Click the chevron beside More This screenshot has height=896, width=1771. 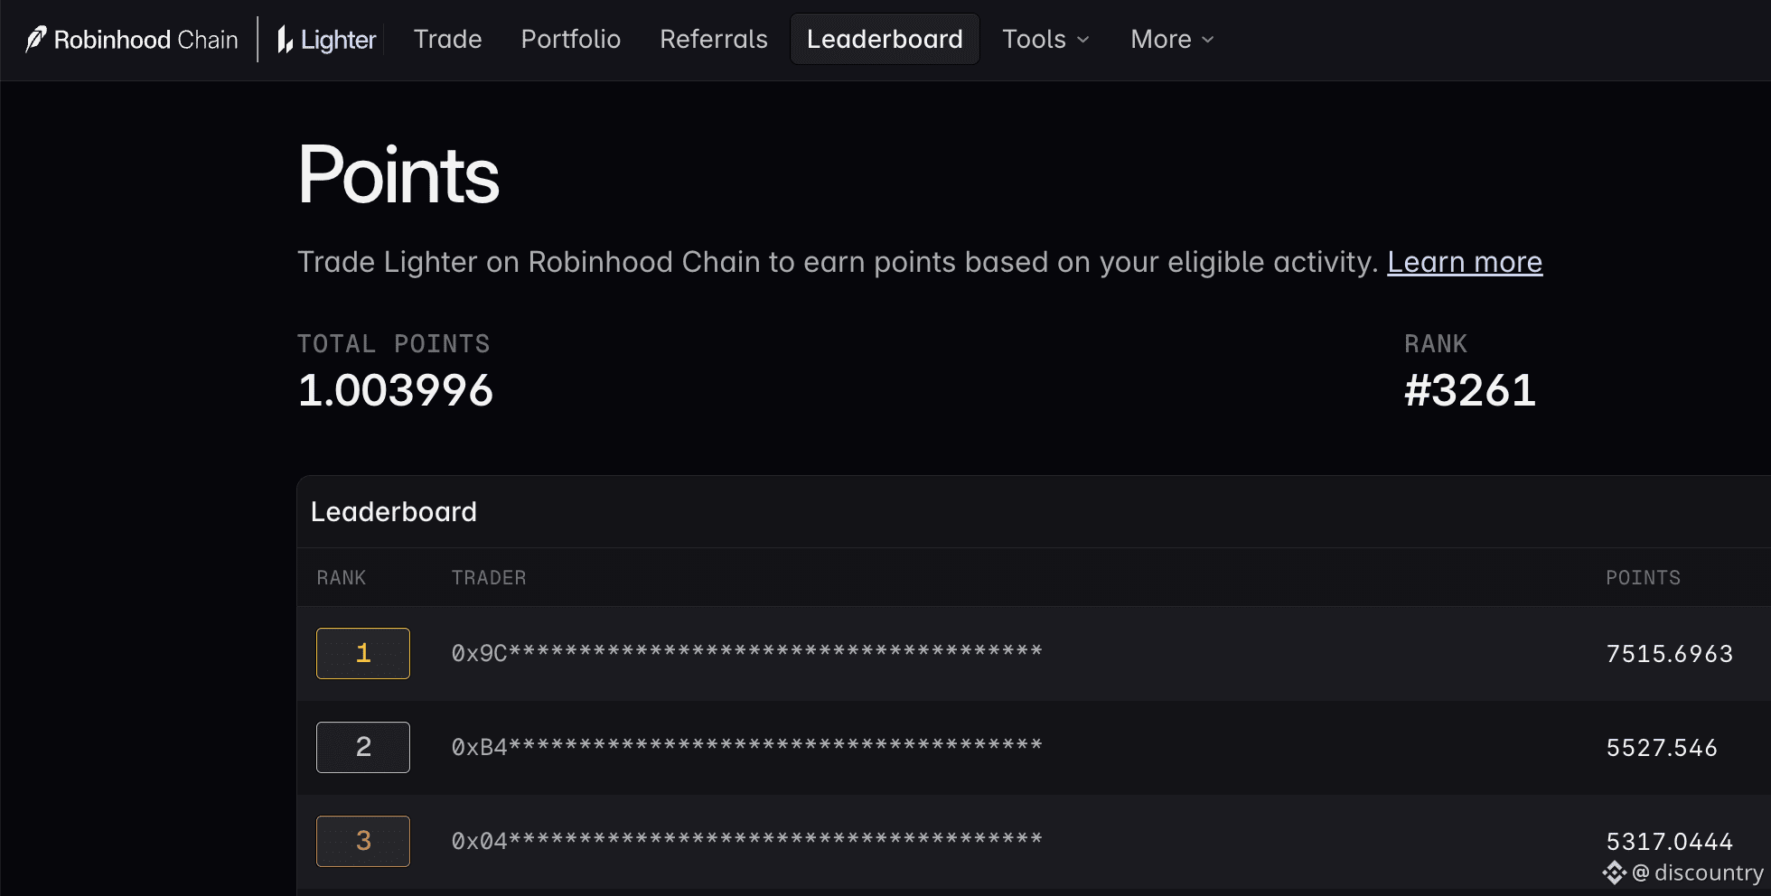1208,40
